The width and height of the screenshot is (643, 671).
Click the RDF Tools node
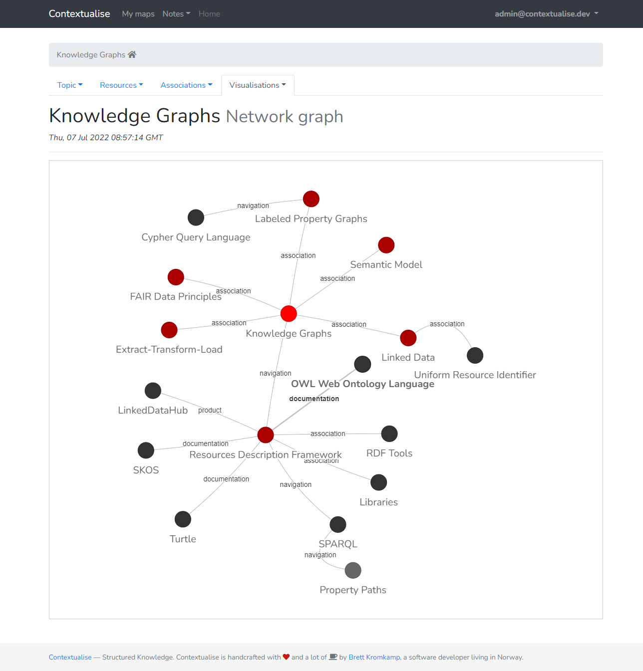pyautogui.click(x=389, y=434)
